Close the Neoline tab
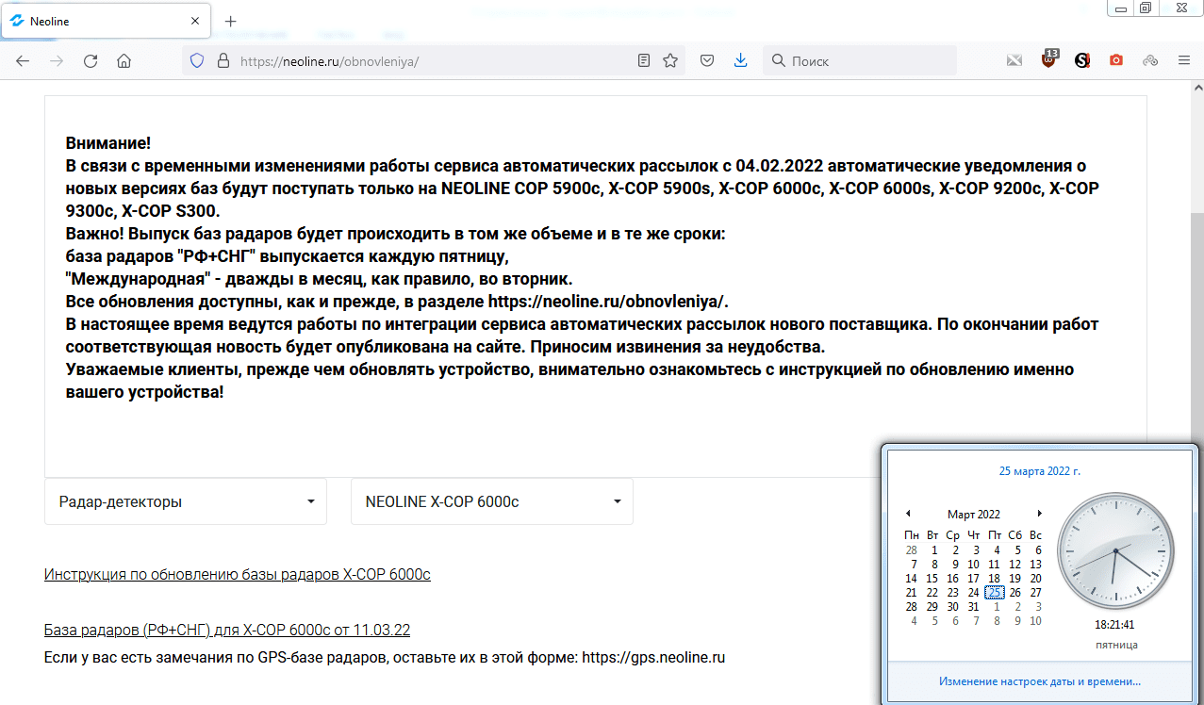Screen dimensions: 1204x705 (x=196, y=21)
